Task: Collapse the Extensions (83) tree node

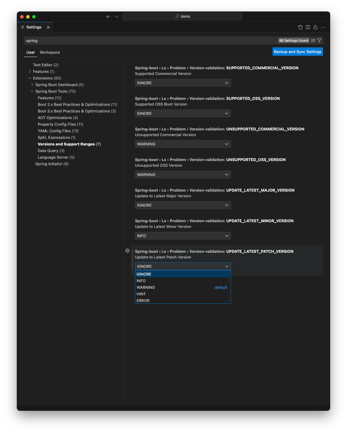Action: click(30, 78)
